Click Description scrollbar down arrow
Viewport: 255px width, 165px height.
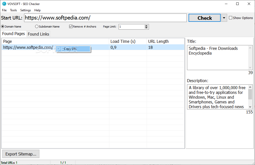pyautogui.click(x=250, y=107)
